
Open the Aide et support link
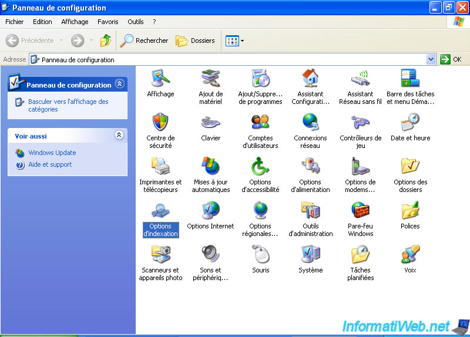click(50, 164)
